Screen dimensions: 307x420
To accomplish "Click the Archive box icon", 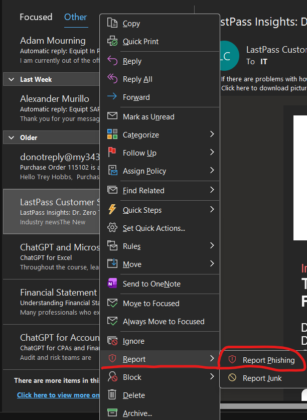I will click(x=112, y=412).
